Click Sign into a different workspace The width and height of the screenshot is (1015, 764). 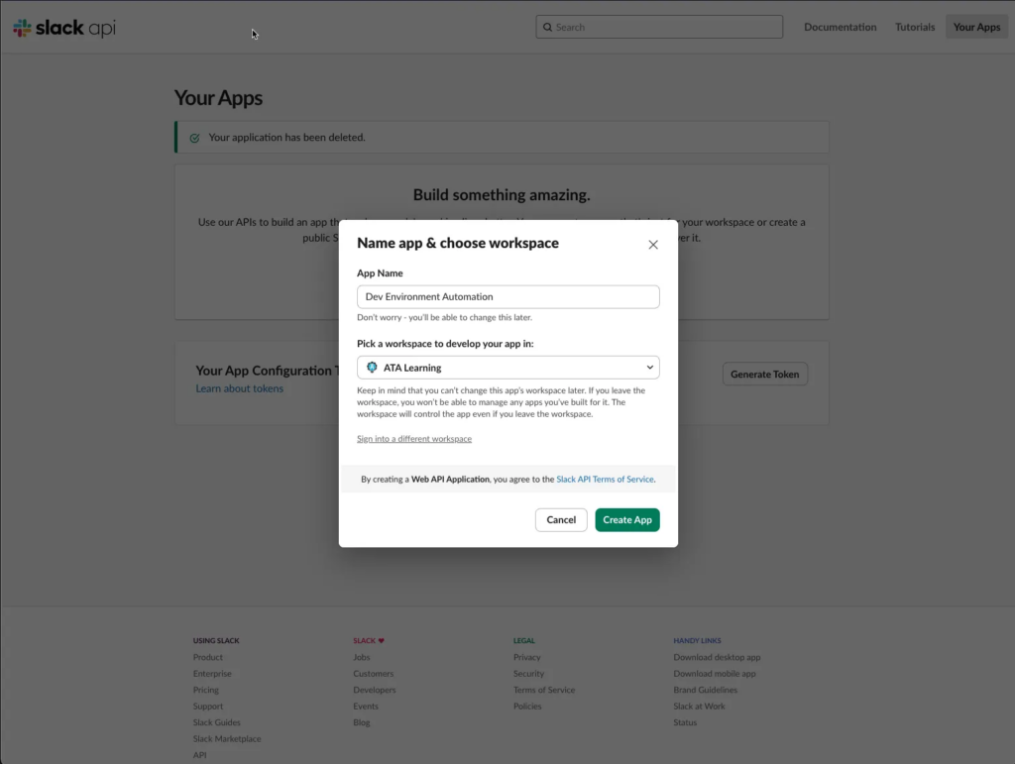tap(414, 439)
